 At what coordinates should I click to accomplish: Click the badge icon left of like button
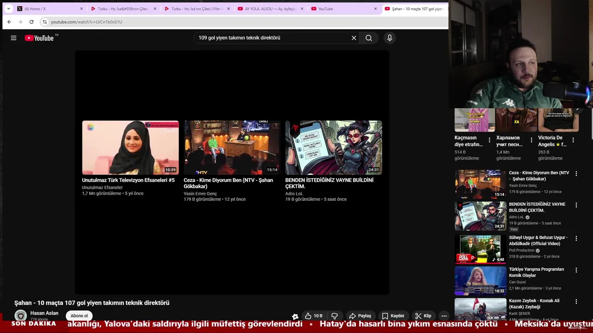[295, 316]
